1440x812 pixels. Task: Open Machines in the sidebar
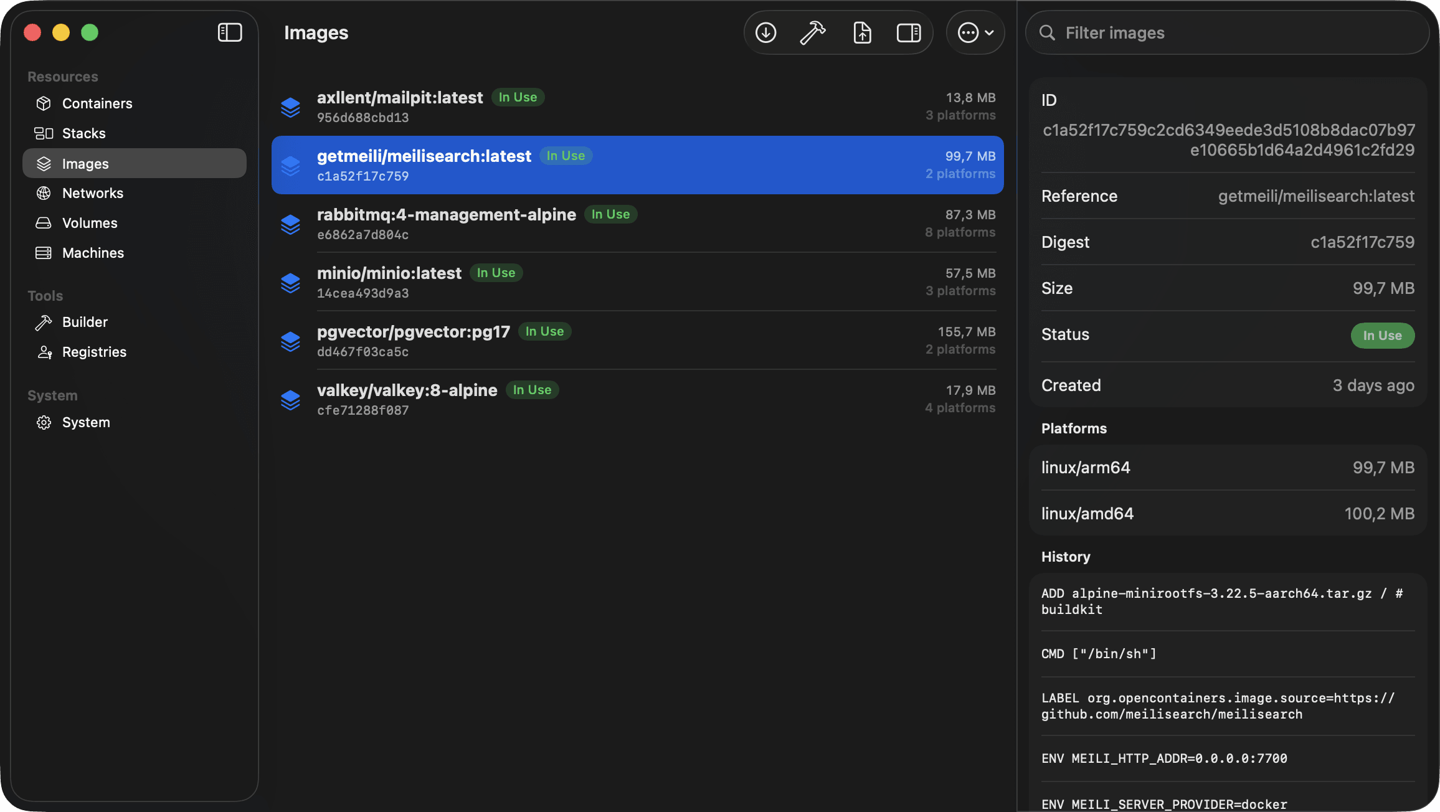pos(135,253)
